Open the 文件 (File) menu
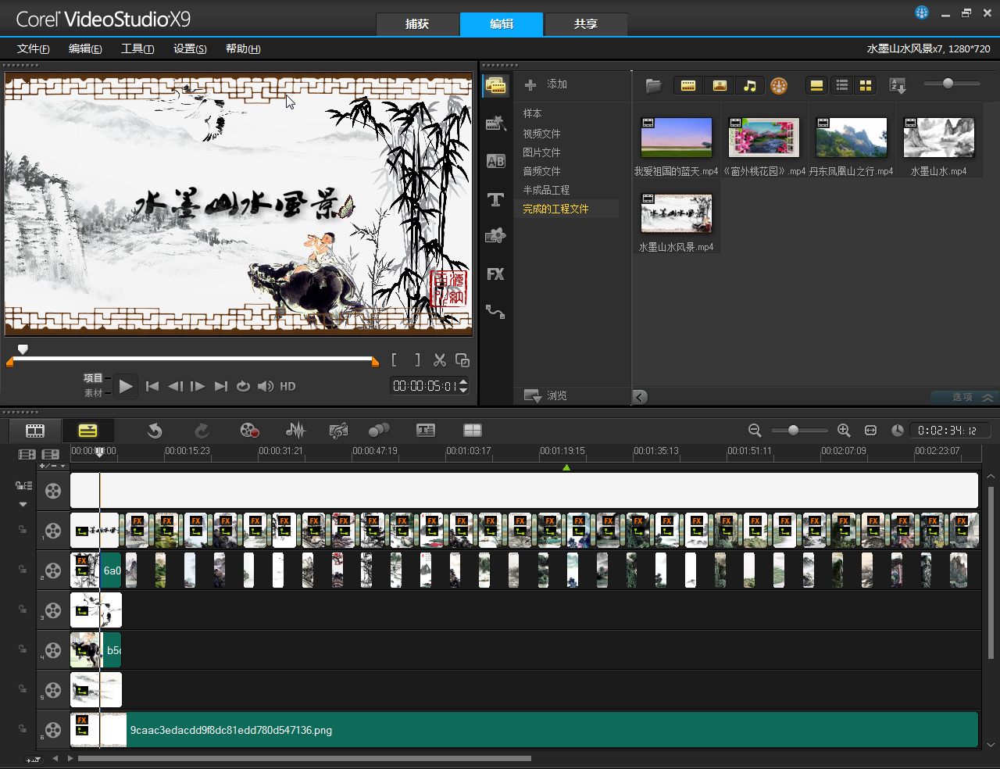1000x769 pixels. pos(33,48)
